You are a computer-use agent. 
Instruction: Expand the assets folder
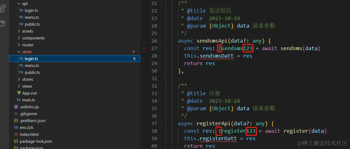point(19,31)
